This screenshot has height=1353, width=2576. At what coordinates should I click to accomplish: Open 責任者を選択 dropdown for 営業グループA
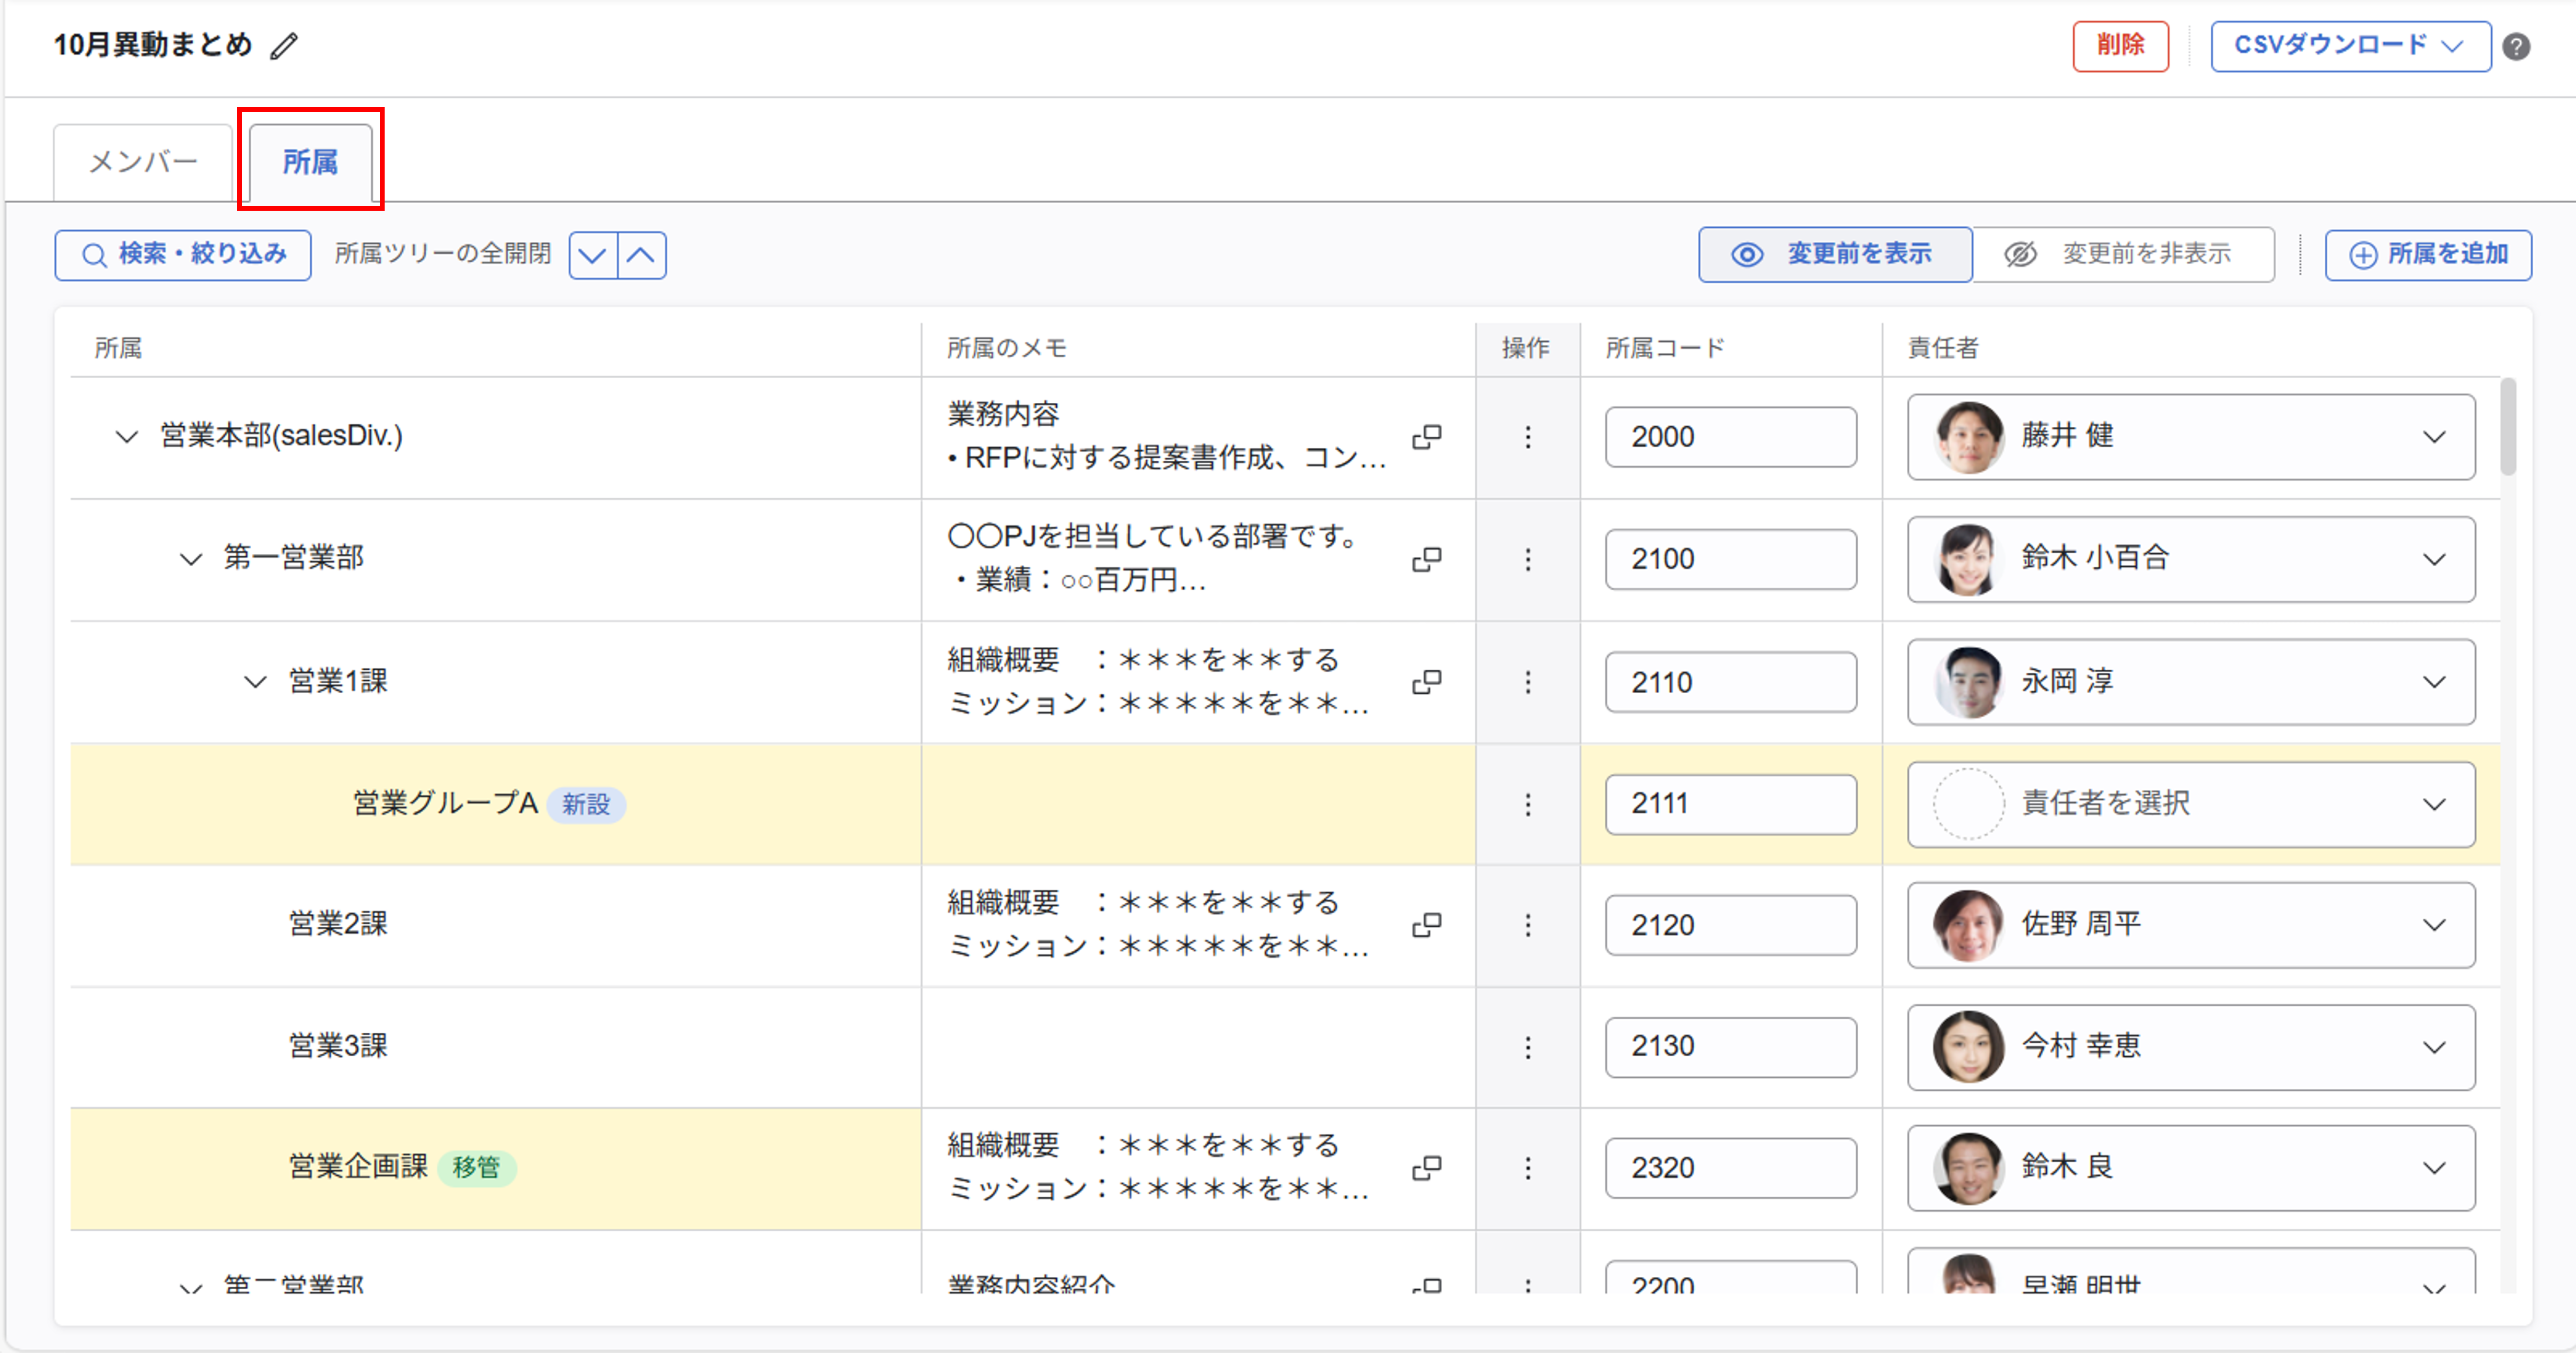tap(2190, 804)
